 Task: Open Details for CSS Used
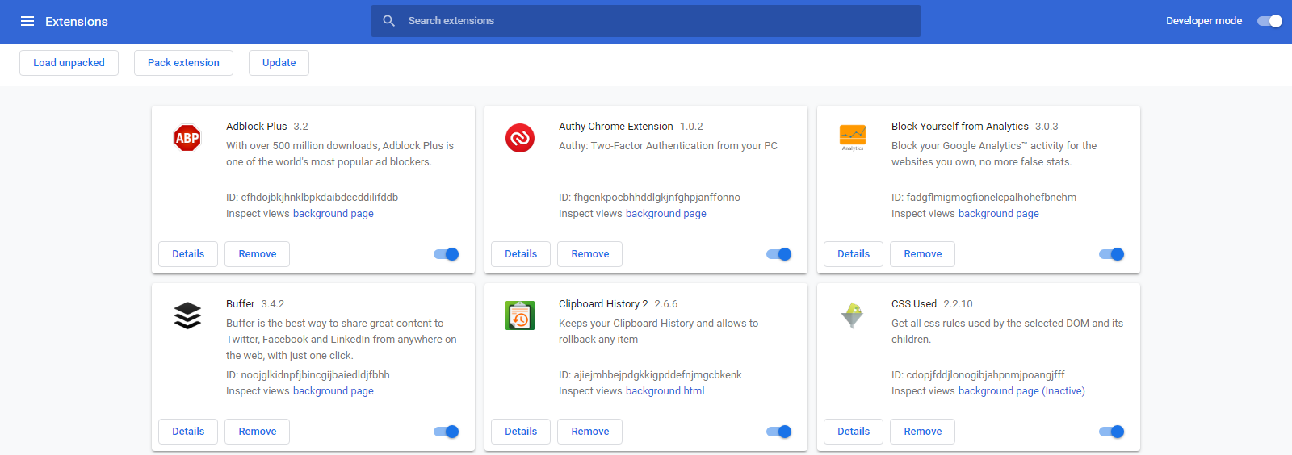click(x=854, y=432)
